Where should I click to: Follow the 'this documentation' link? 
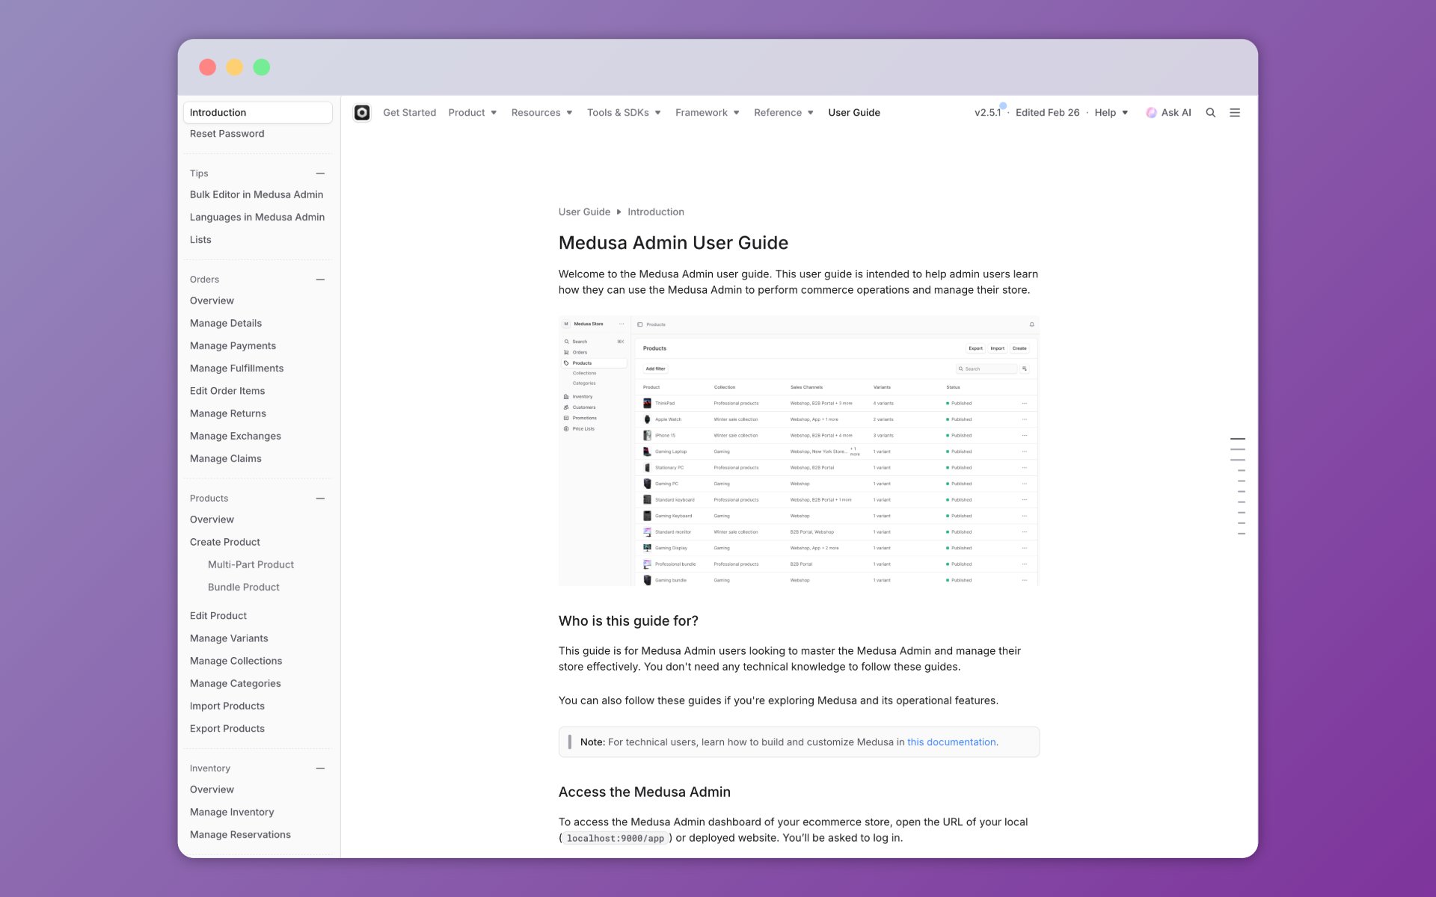tap(951, 742)
